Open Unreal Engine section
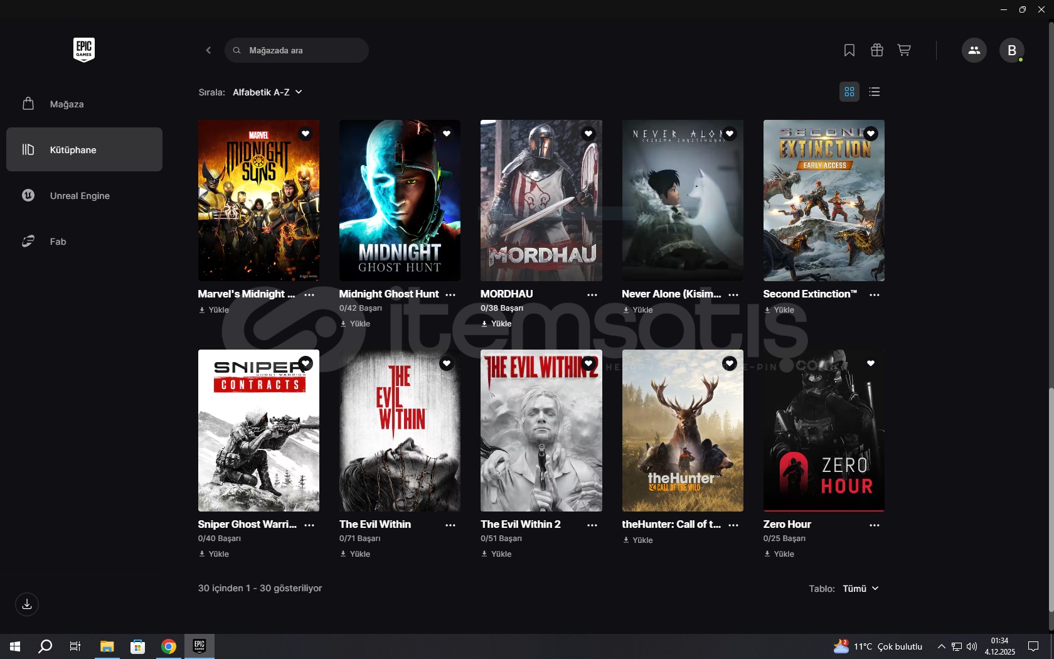Screen dimensions: 1054x659 tap(84, 195)
